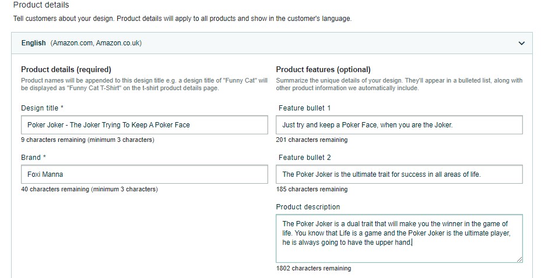Viewport: 541px width, 278px height.
Task: Grab the textarea resize handle in Product description
Action: 519,260
